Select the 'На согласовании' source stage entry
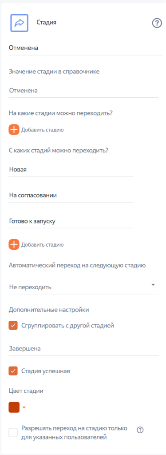 click(71, 196)
